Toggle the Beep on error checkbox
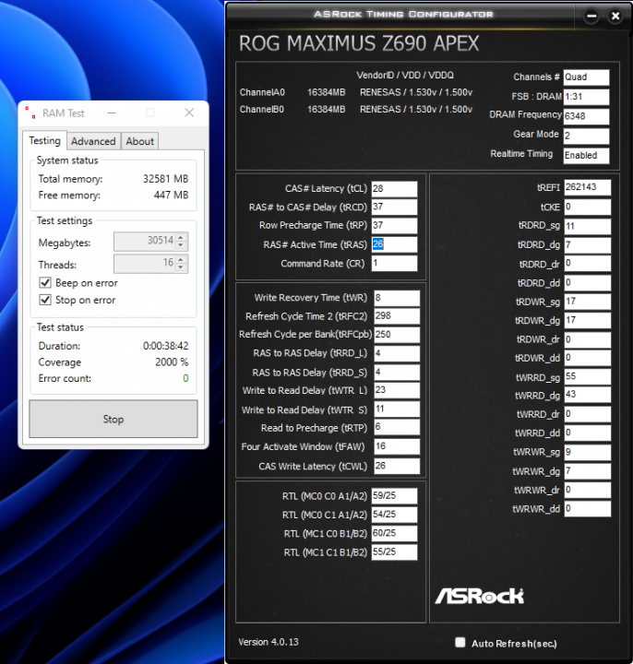633x664 pixels. pos(45,283)
